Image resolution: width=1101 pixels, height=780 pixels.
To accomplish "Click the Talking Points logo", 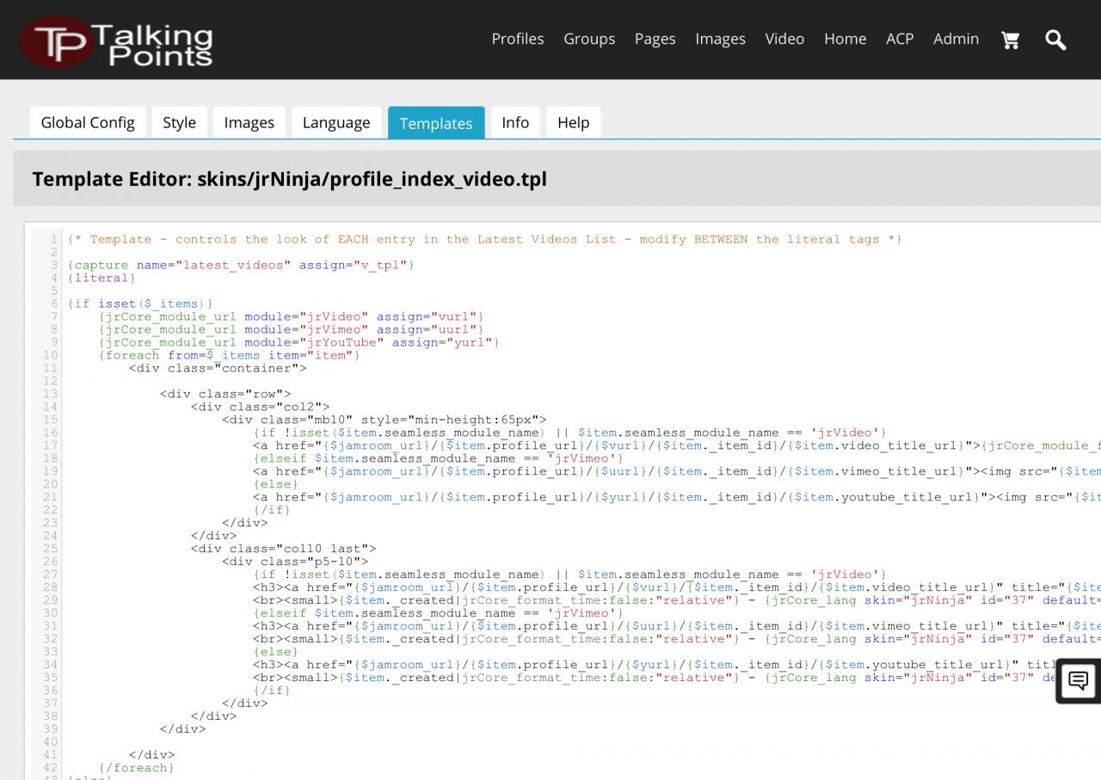I will pyautogui.click(x=116, y=41).
